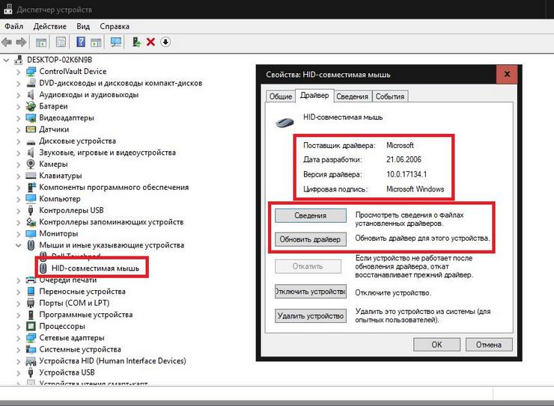Image resolution: width=554 pixels, height=406 pixels.
Task: Click the Forward arrow toolbar icon
Action: click(x=21, y=43)
